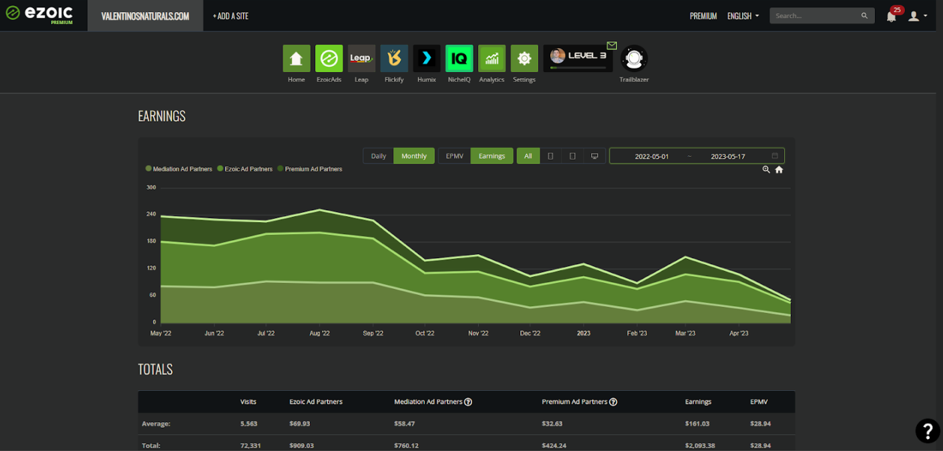The width and height of the screenshot is (943, 451).
Task: Switch chart to Daily view
Action: point(379,156)
